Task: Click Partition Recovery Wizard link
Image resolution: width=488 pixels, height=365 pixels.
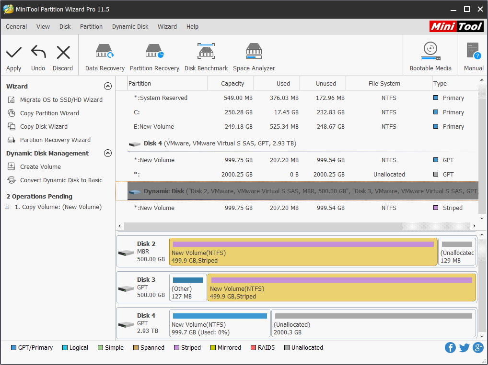Action: click(x=56, y=140)
